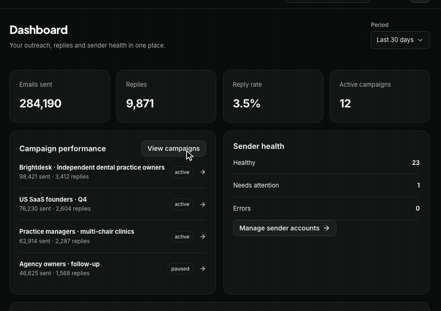Click the Active campaigns value 12
441x311 pixels.
click(345, 104)
